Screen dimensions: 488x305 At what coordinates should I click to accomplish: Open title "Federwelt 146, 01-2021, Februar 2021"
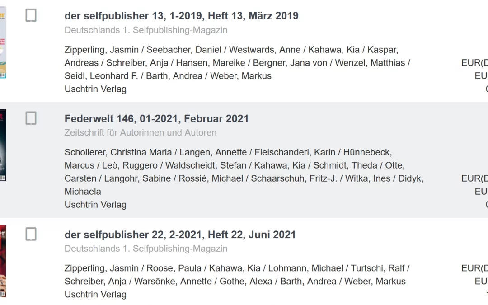point(156,119)
